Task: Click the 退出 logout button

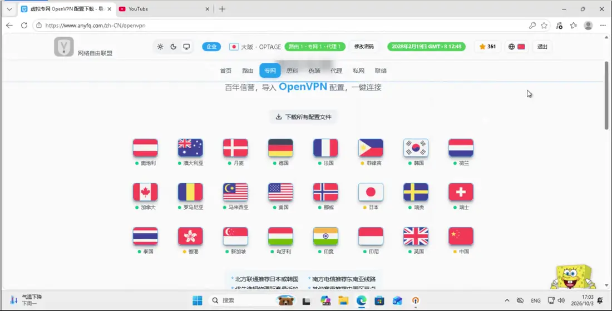Action: (542, 47)
